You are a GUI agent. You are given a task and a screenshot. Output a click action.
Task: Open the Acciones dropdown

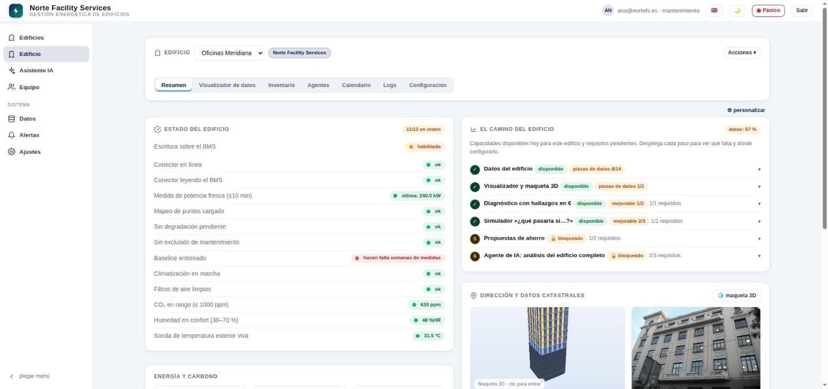pos(742,53)
